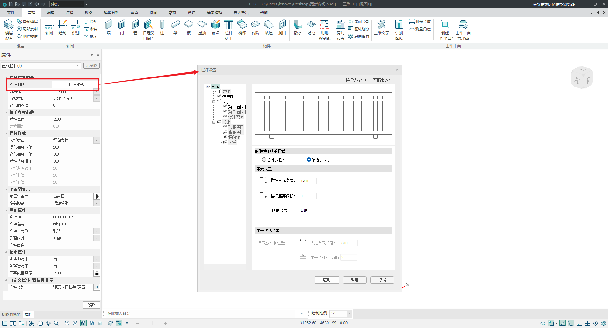Click the 栏杆单元高度 input field
Screen dimensions: 608x328
click(x=308, y=181)
